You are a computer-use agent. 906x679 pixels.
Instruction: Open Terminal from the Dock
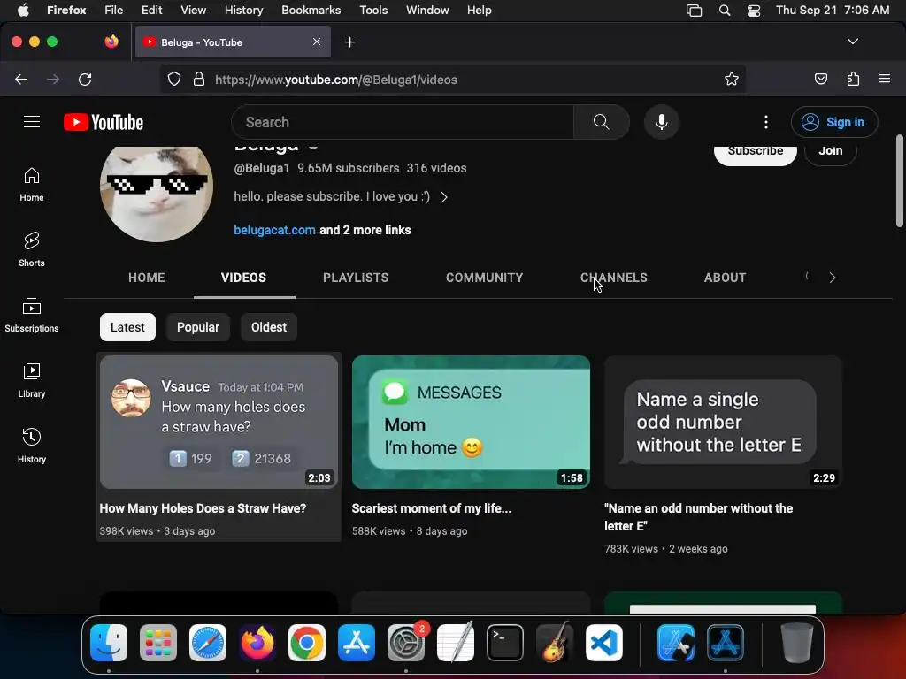click(x=505, y=643)
